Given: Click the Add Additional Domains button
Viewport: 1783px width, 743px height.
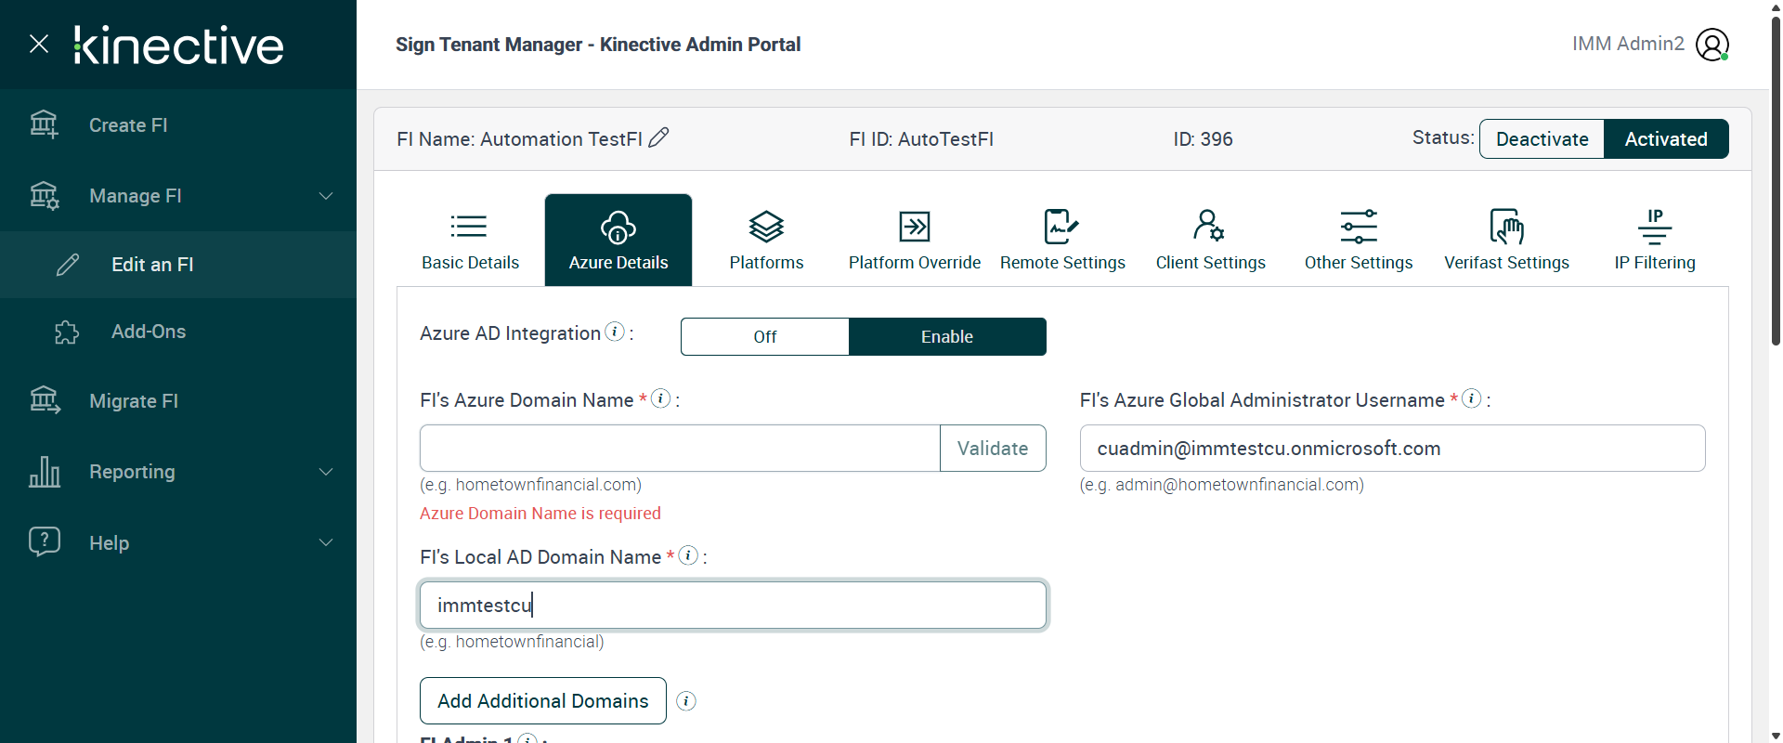Looking at the screenshot, I should coord(543,701).
